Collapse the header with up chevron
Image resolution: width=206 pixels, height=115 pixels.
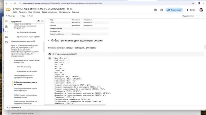[203, 16]
